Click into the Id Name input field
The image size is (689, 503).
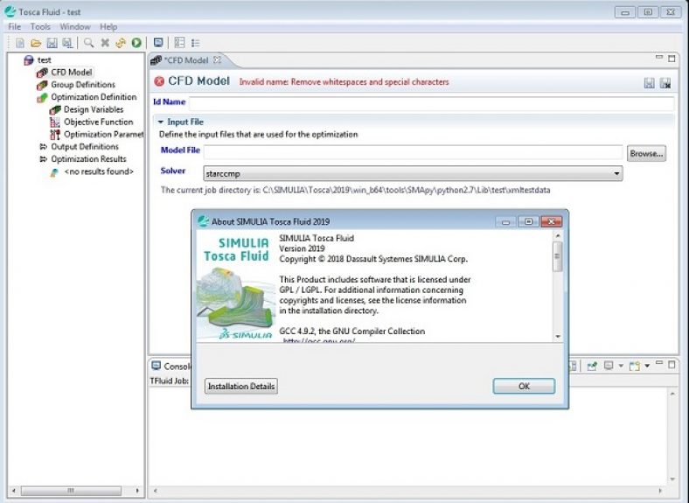pos(432,103)
